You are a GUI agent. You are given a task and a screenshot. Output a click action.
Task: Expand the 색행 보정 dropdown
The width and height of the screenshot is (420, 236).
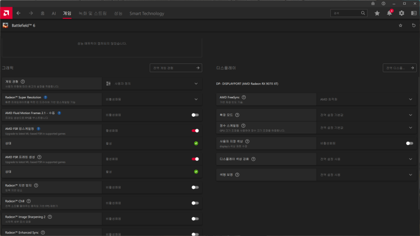point(410,174)
